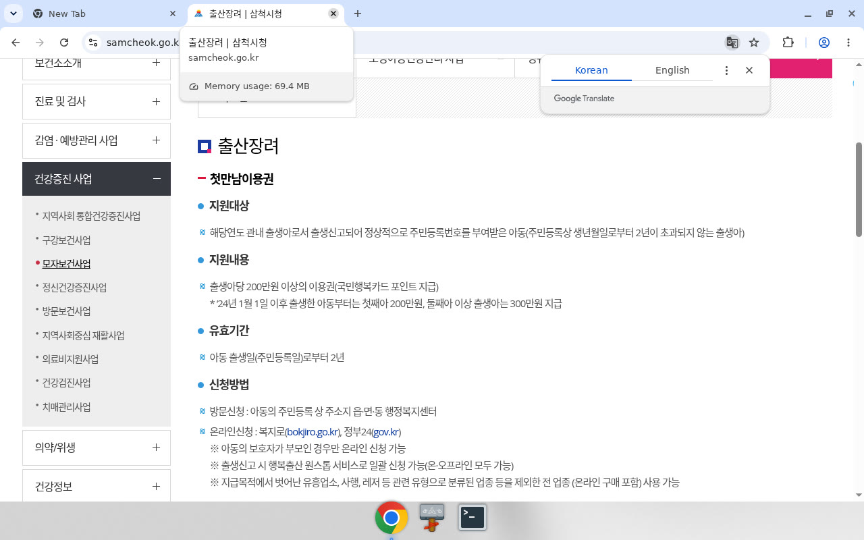
Task: Follow the bokjiro.go.kr link
Action: [x=313, y=432]
